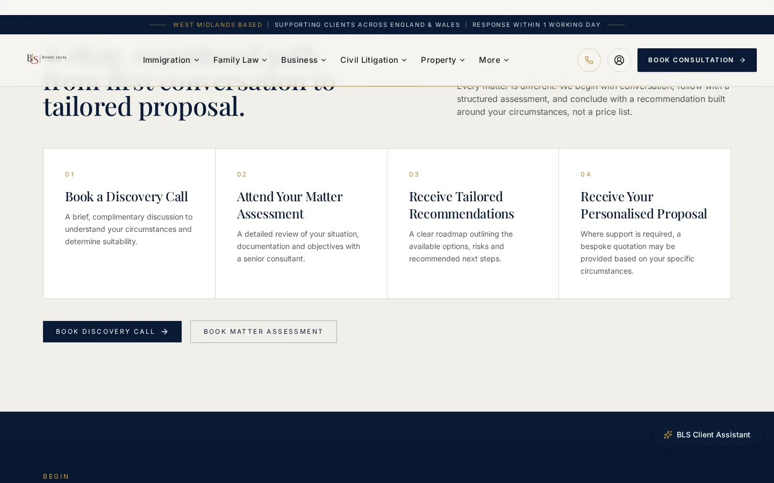The height and width of the screenshot is (483, 774).
Task: Click the Book Discovery Call button
Action: 112,332
